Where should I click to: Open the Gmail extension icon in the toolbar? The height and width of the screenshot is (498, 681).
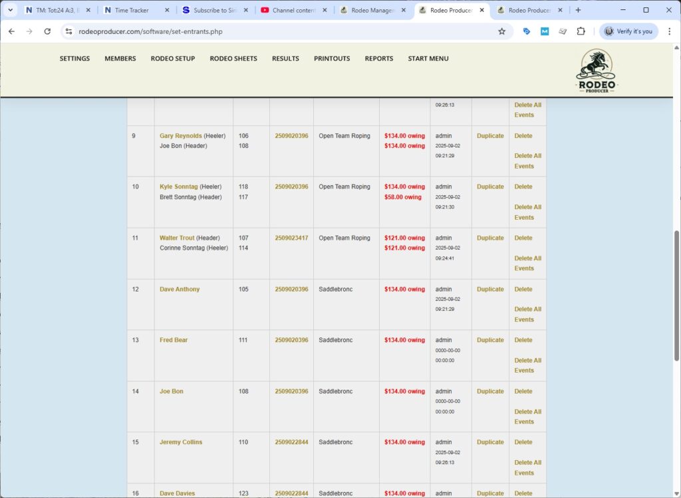545,31
